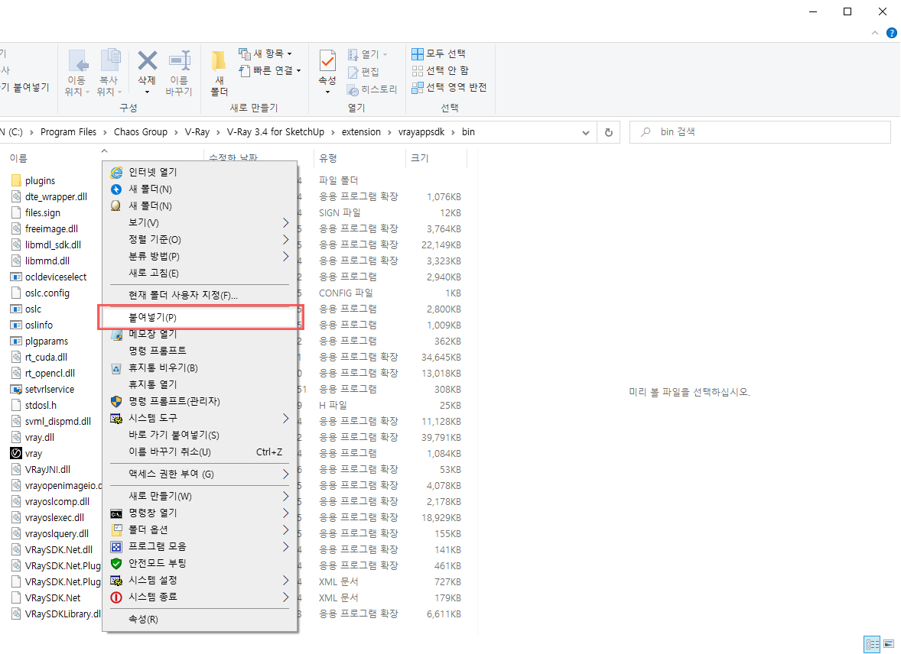Select the file files.sign
The width and height of the screenshot is (901, 654).
[x=43, y=213]
